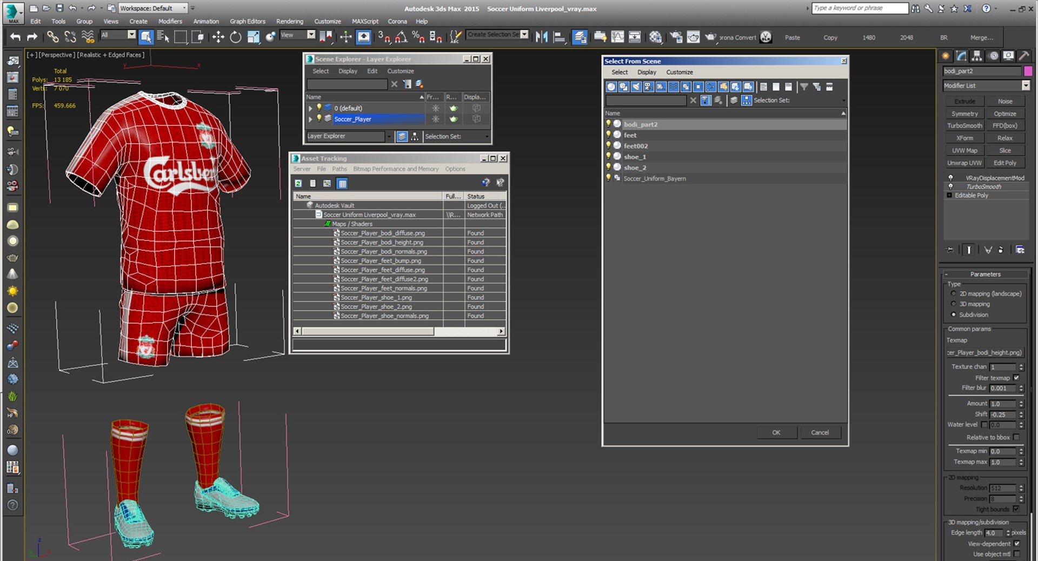The width and height of the screenshot is (1038, 561).
Task: Toggle the Filter texmap checkbox
Action: (x=1016, y=378)
